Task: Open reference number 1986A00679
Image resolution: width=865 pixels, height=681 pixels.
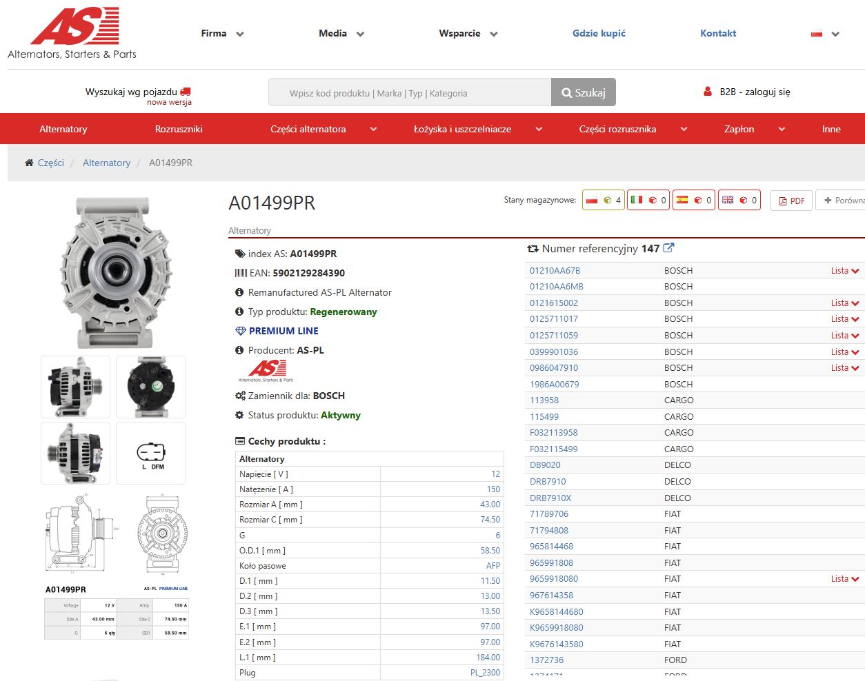Action: (x=554, y=384)
